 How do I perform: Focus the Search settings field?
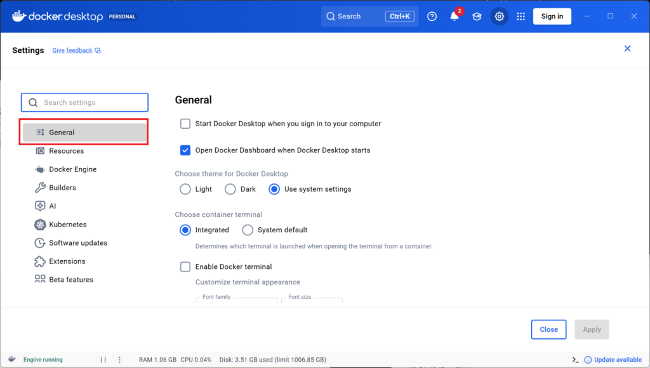pos(84,102)
